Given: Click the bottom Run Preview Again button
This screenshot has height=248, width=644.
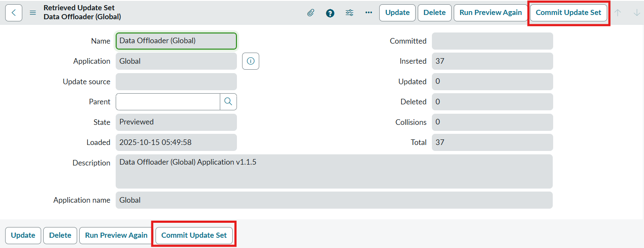Looking at the screenshot, I should click(116, 235).
